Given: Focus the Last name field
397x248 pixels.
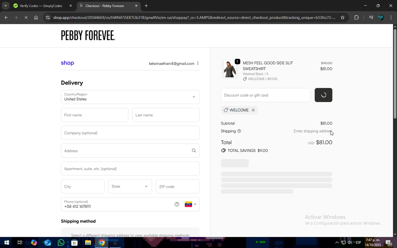Looking at the screenshot, I should 166,115.
